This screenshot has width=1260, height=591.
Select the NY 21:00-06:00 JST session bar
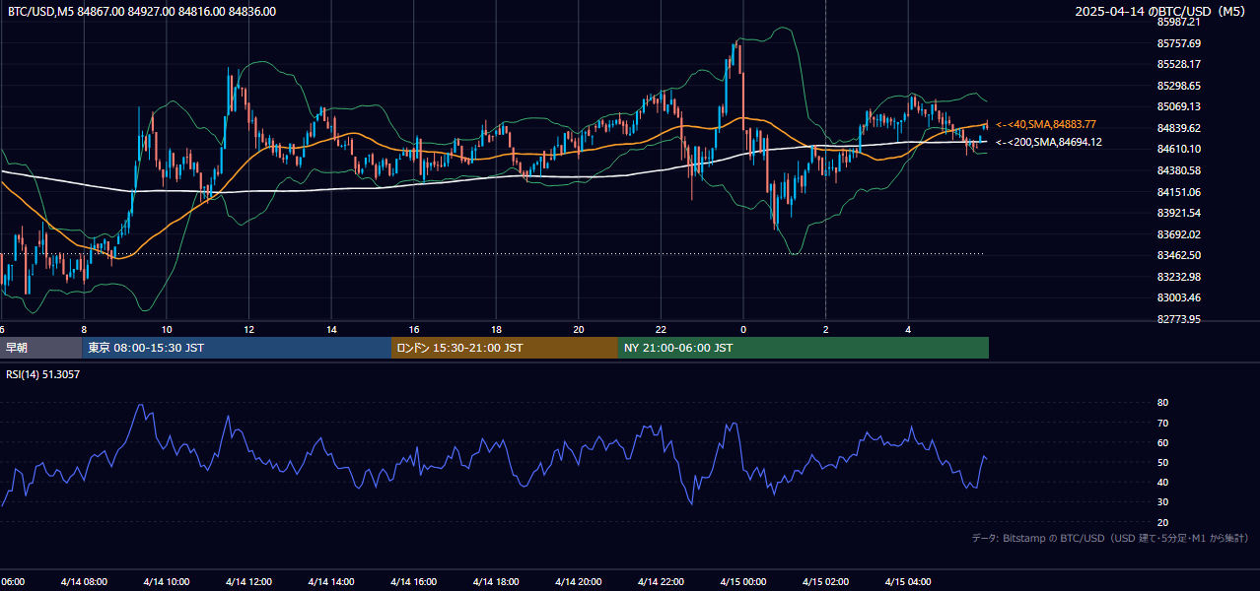pyautogui.click(x=804, y=348)
